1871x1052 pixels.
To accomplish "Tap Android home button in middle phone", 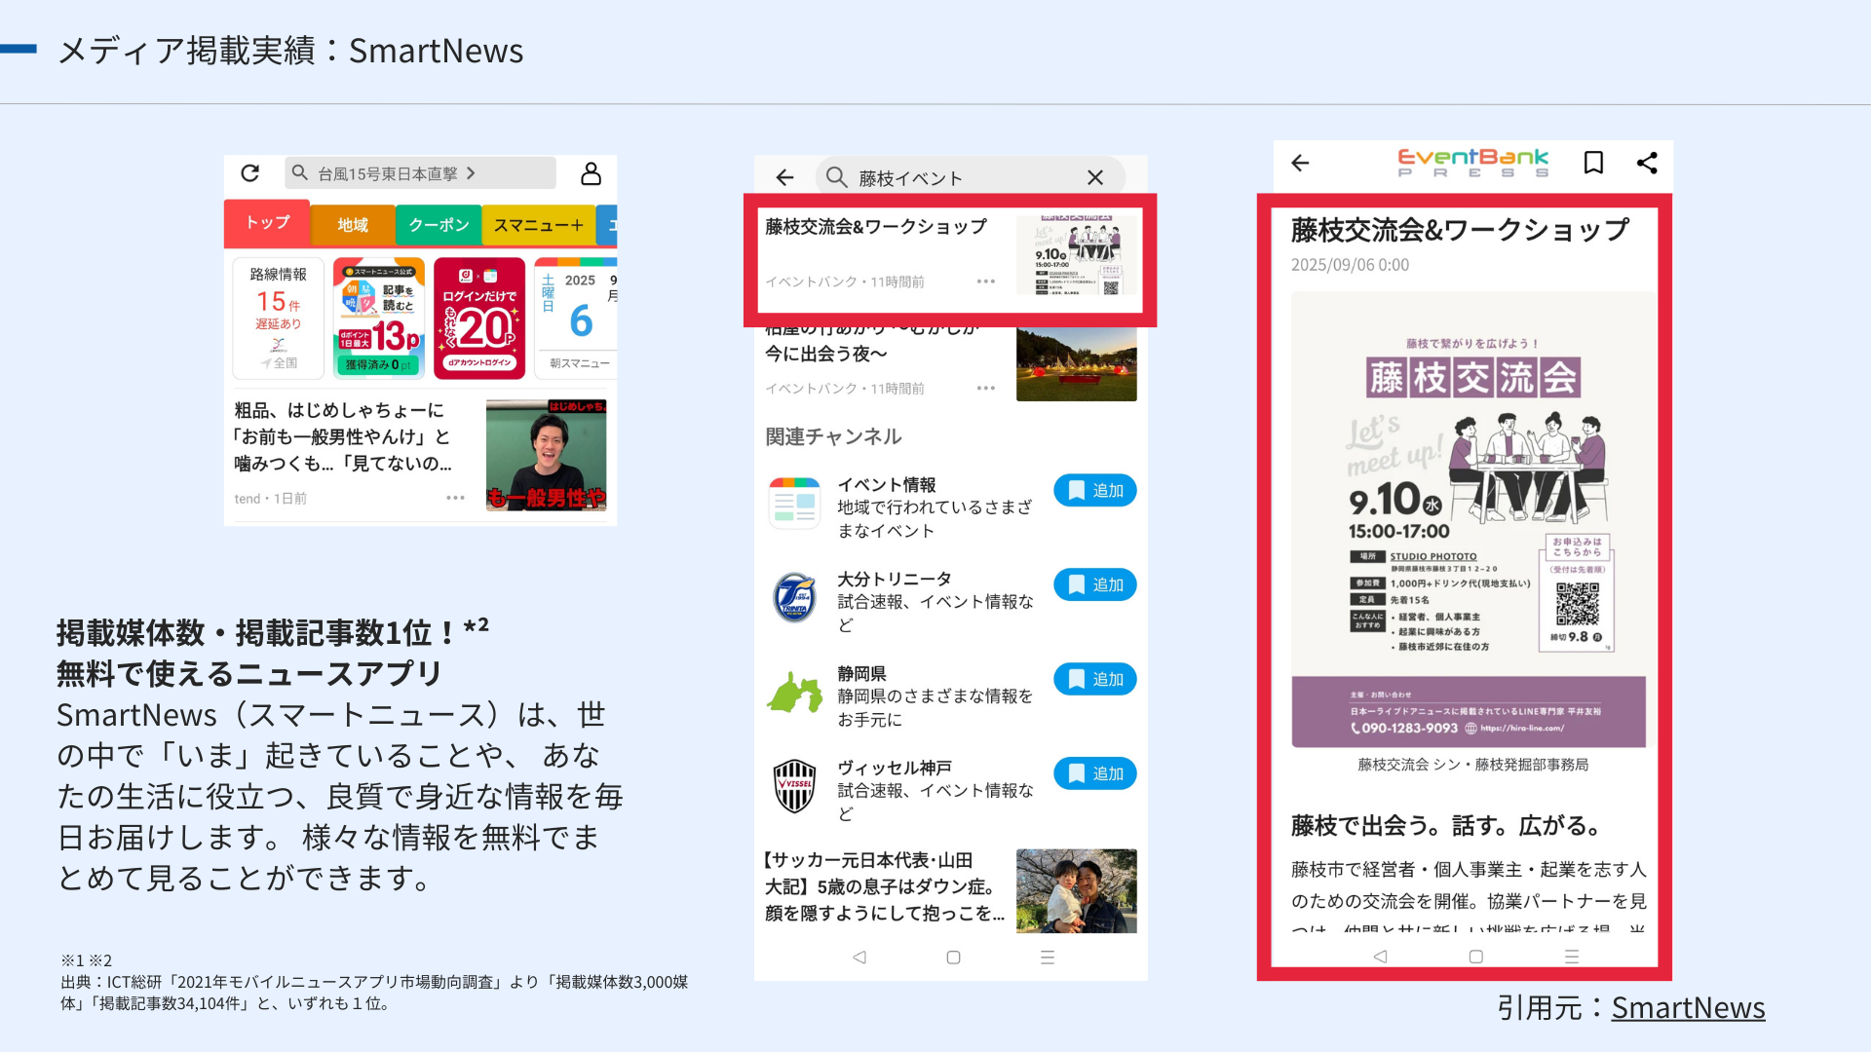I will (953, 958).
